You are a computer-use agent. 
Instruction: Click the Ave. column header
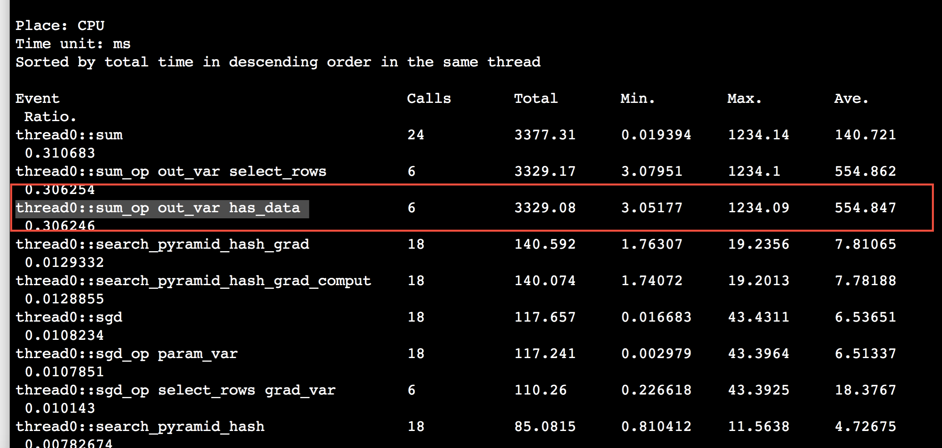(x=851, y=98)
